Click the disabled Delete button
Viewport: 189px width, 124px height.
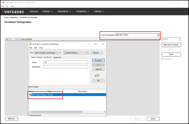pos(171,49)
